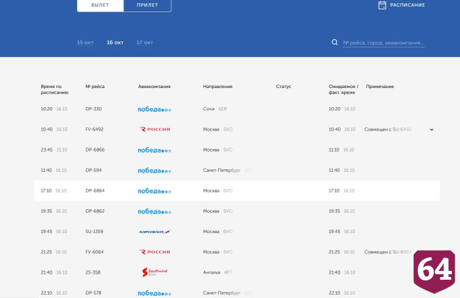Click the Анталья AYT destination

(217, 272)
